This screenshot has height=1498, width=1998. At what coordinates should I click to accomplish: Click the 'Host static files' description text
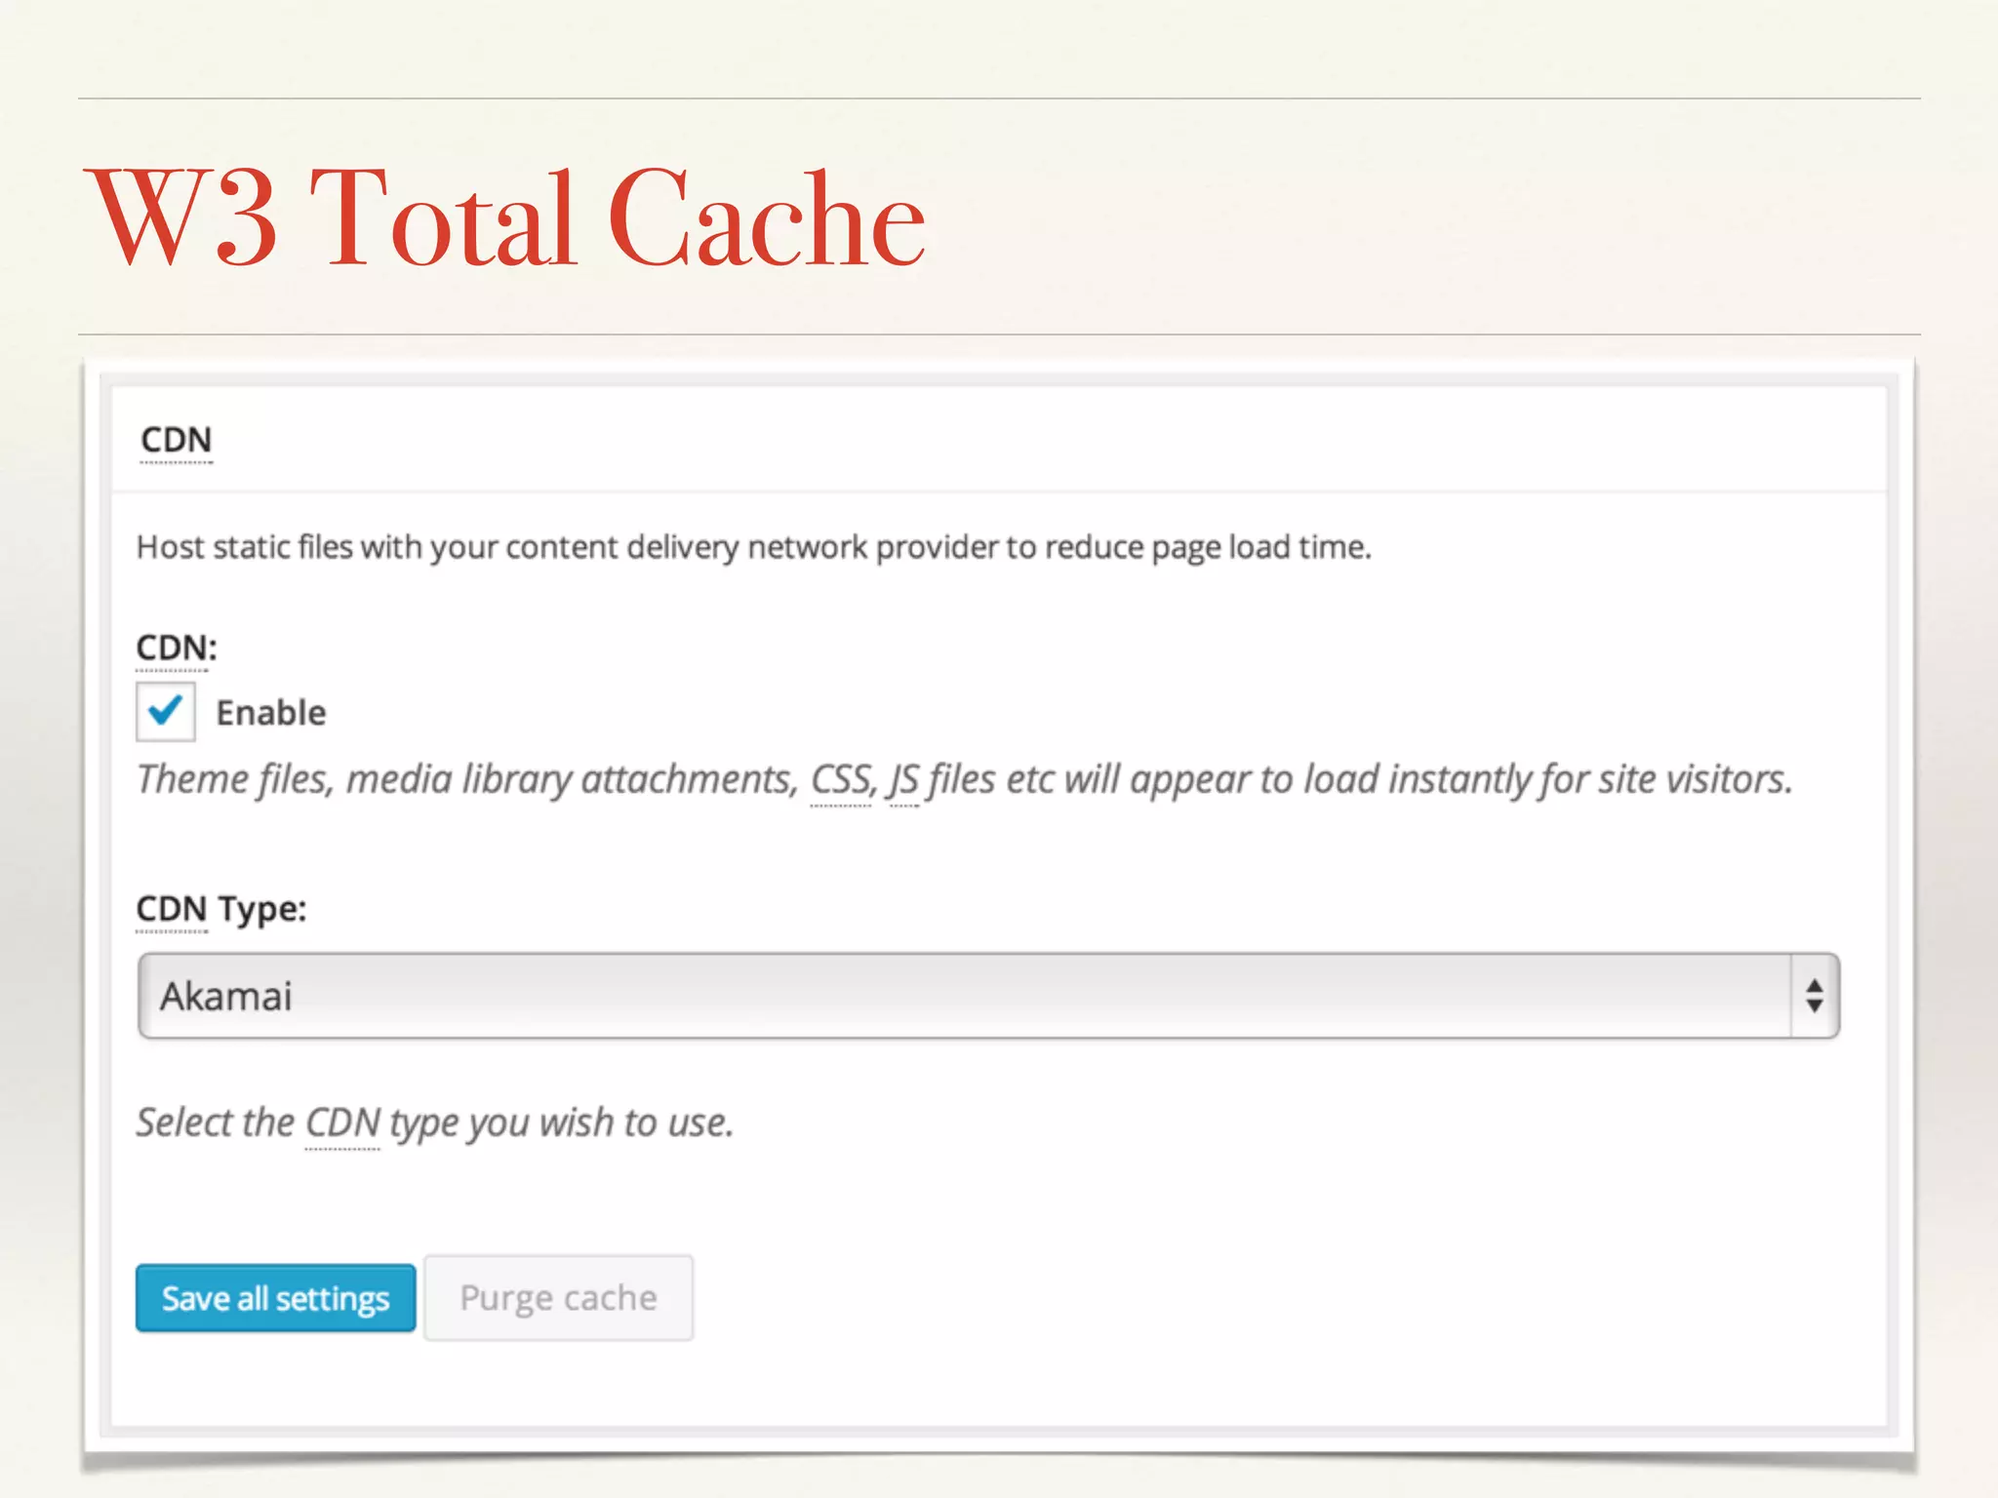click(x=754, y=547)
